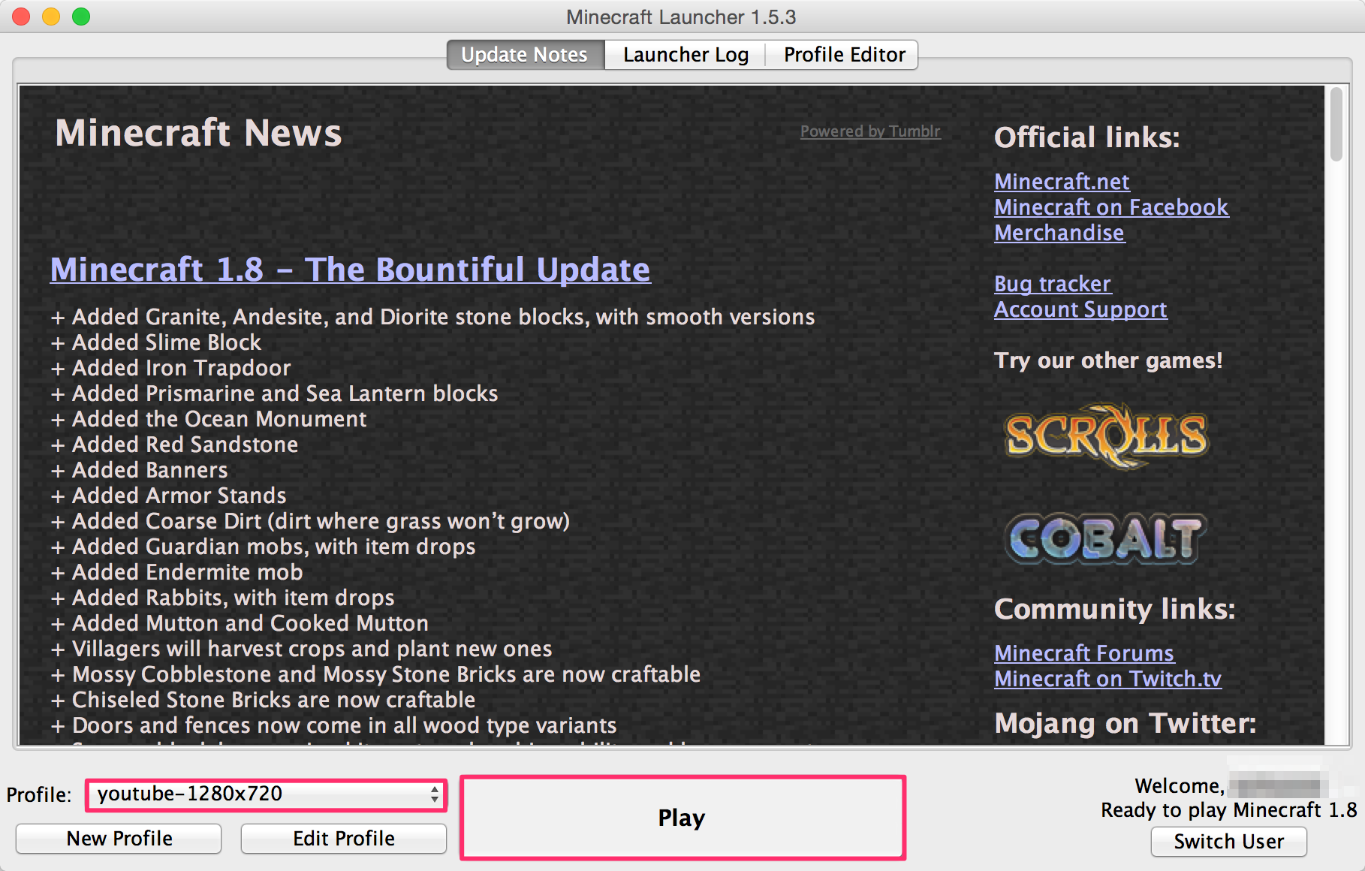This screenshot has width=1365, height=871.
Task: Click the 'Added Red Sandstone' line
Action: point(175,445)
